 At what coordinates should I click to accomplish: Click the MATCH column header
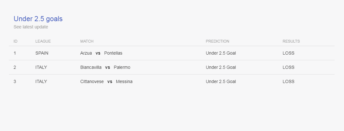87,41
